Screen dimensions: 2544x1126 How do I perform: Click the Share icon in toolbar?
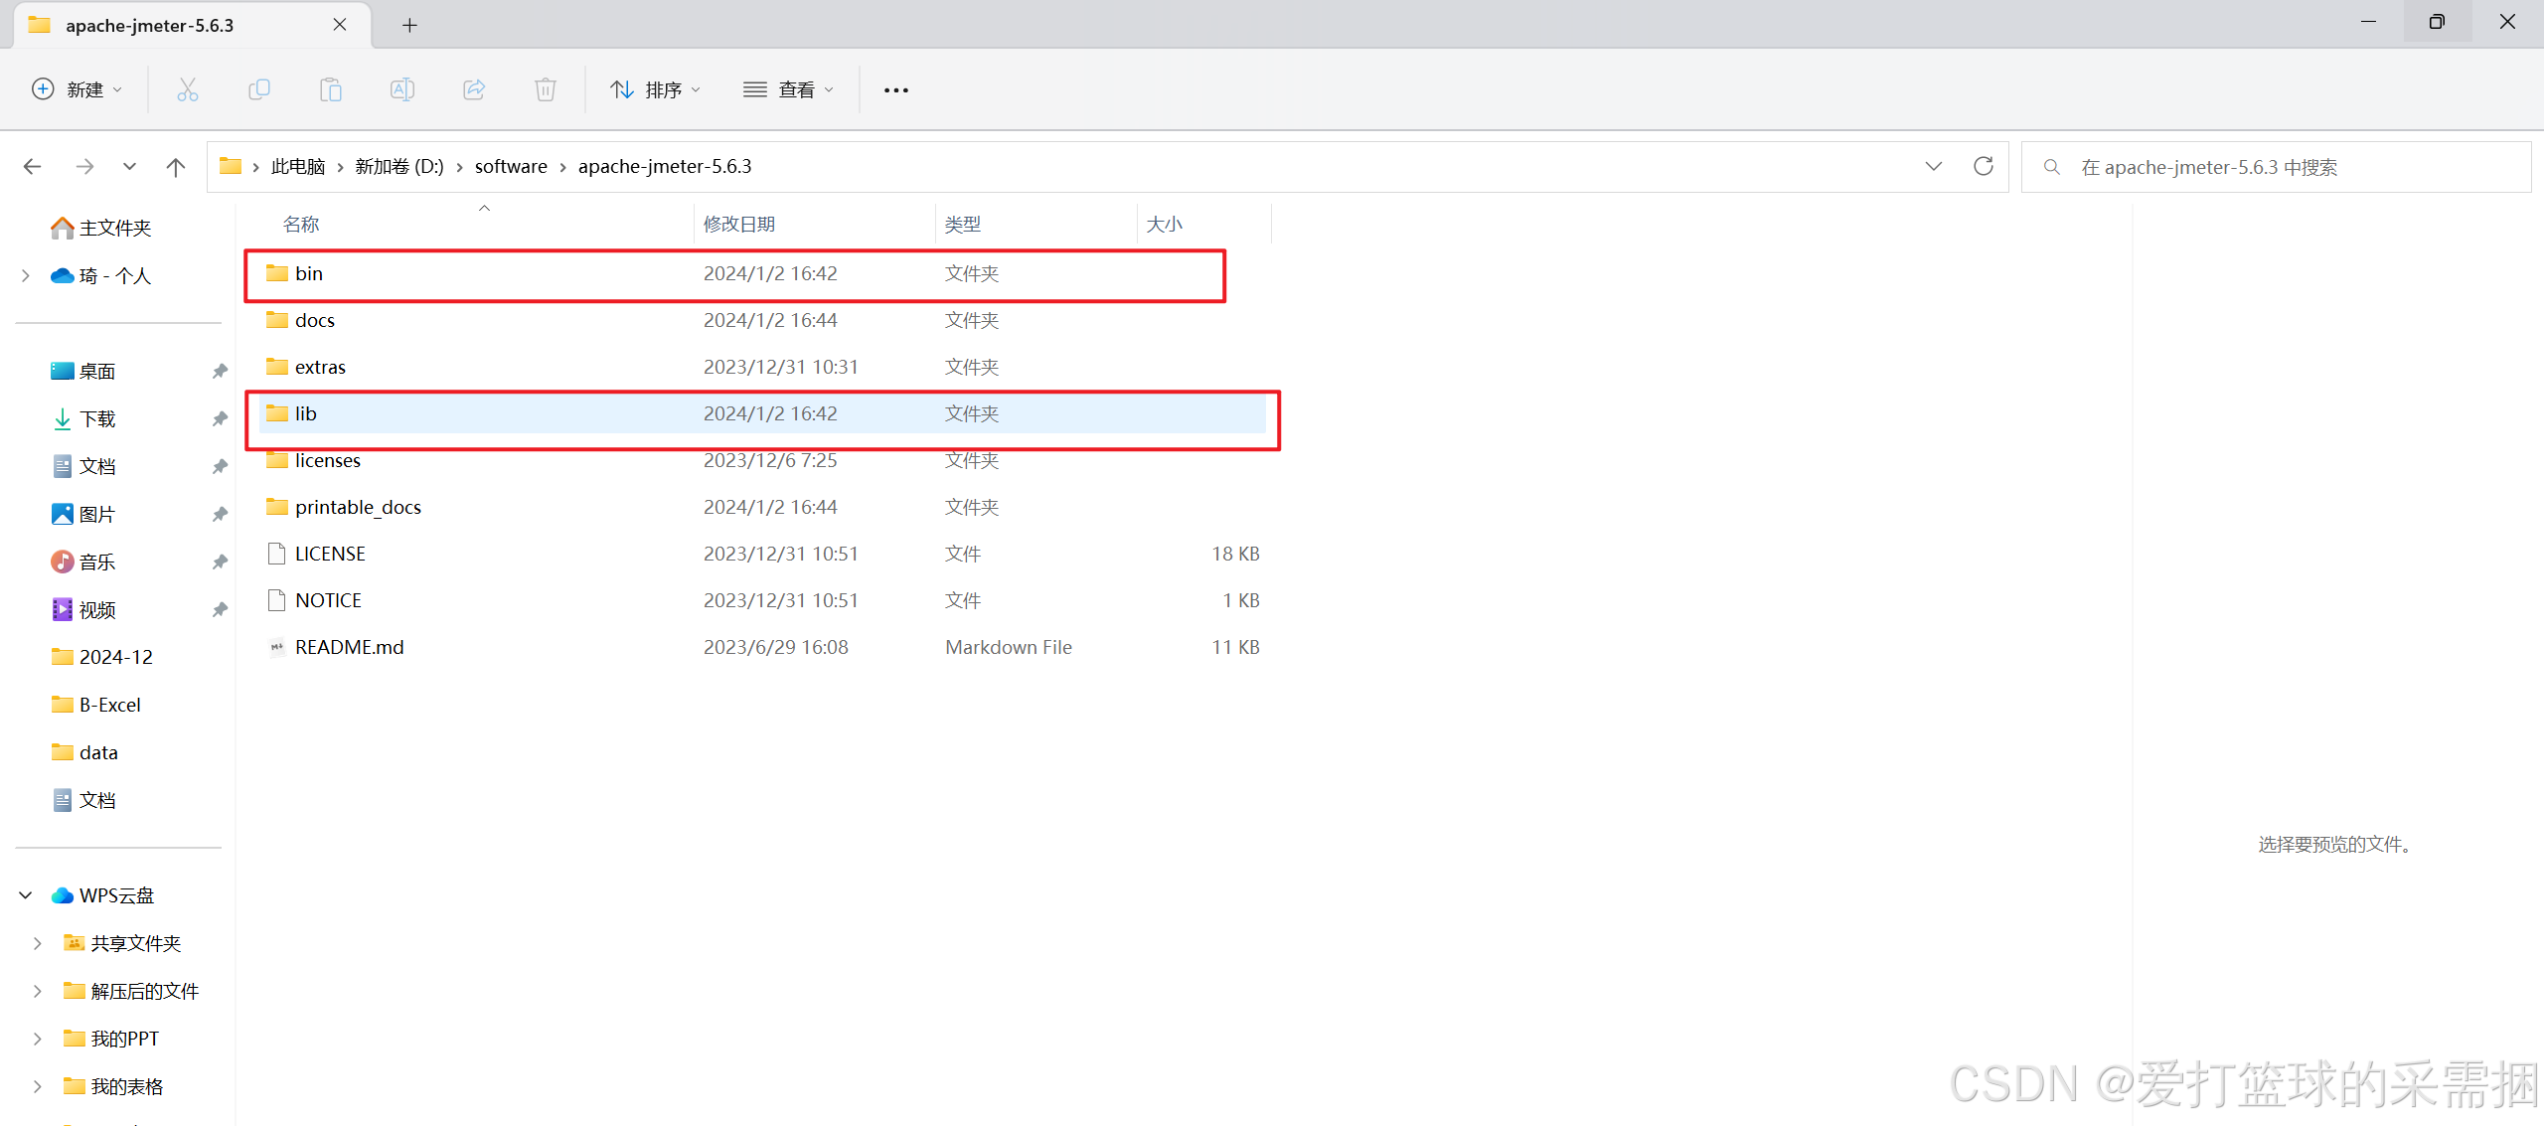click(474, 89)
